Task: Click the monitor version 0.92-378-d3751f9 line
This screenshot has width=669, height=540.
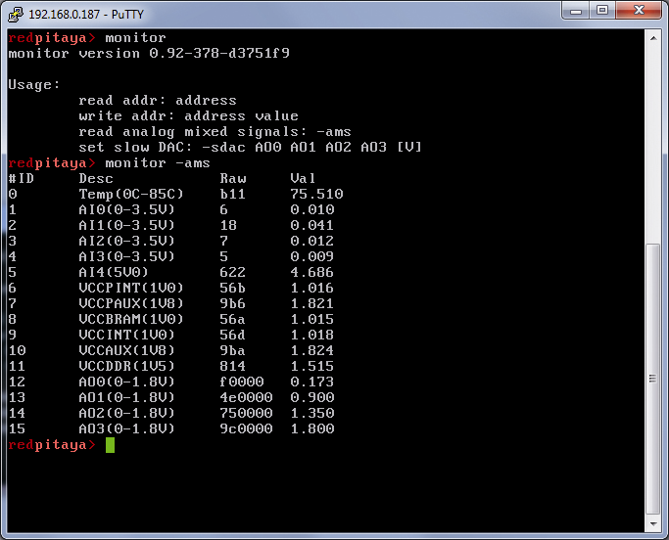Action: coord(149,53)
